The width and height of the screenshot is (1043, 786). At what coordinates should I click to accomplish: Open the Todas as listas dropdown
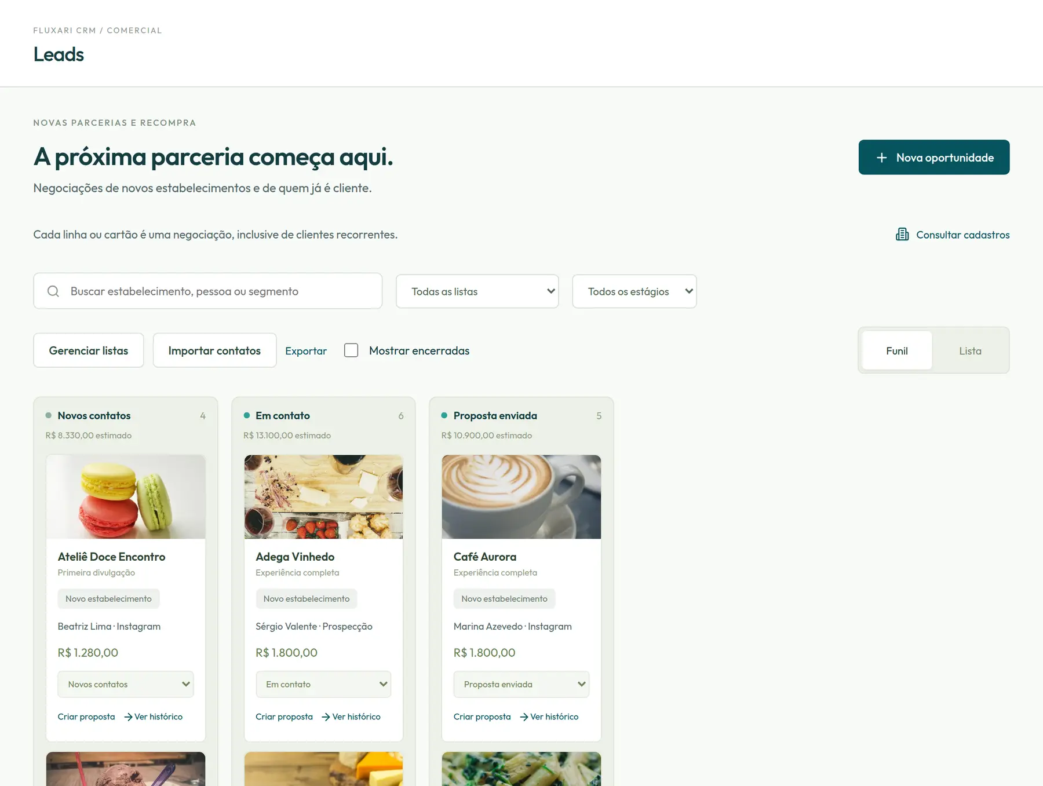[477, 291]
